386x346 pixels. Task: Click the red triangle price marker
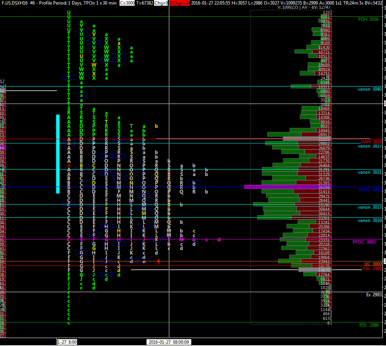(158, 261)
